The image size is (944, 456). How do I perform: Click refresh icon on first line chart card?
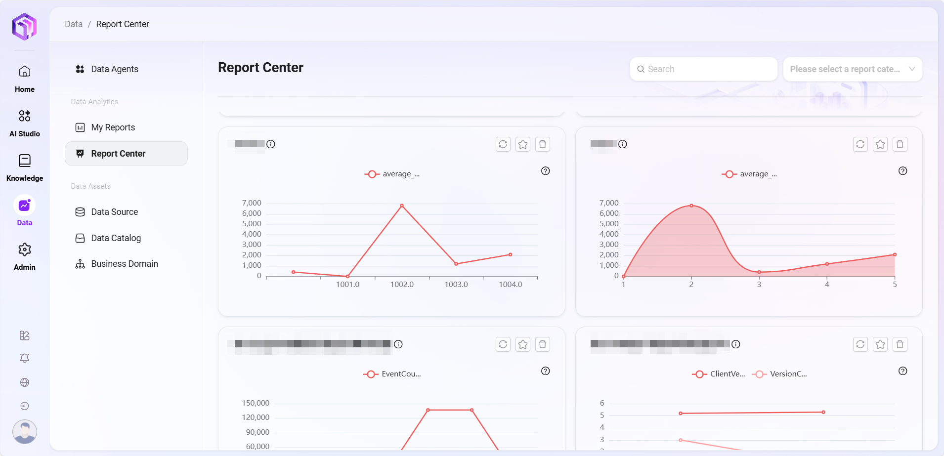click(503, 144)
